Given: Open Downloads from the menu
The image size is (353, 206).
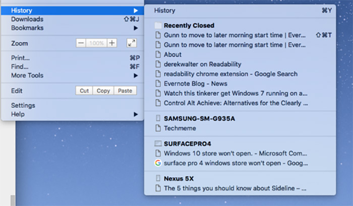Looking at the screenshot, I should click(x=72, y=19).
